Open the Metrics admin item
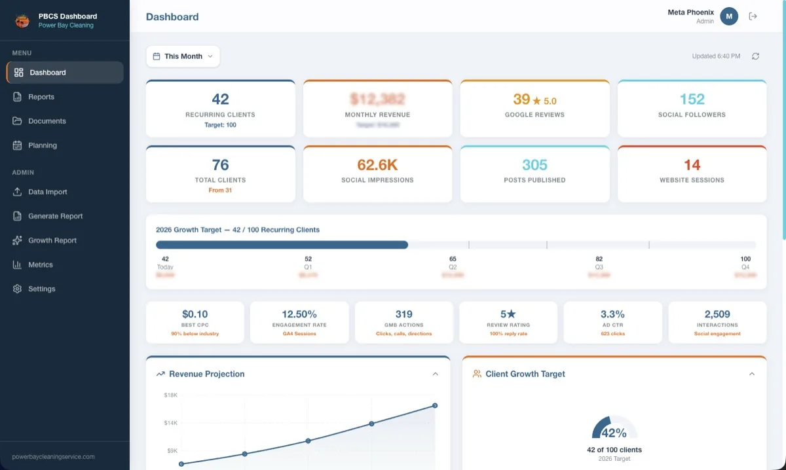 click(65, 264)
